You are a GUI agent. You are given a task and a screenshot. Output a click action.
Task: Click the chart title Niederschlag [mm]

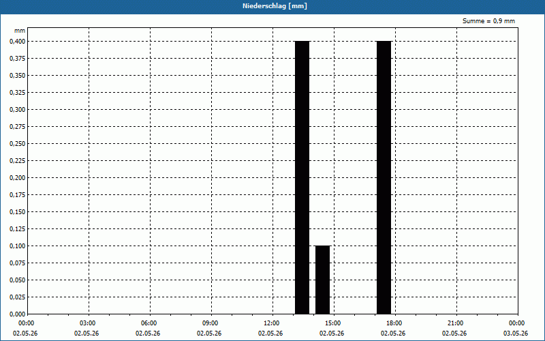pos(275,6)
